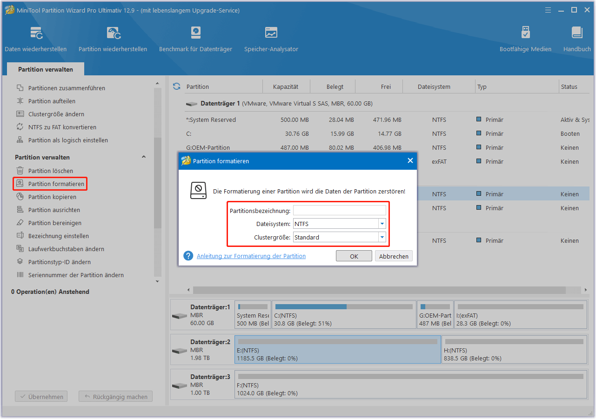
Task: Sort by Frei column header
Action: pyautogui.click(x=386, y=86)
